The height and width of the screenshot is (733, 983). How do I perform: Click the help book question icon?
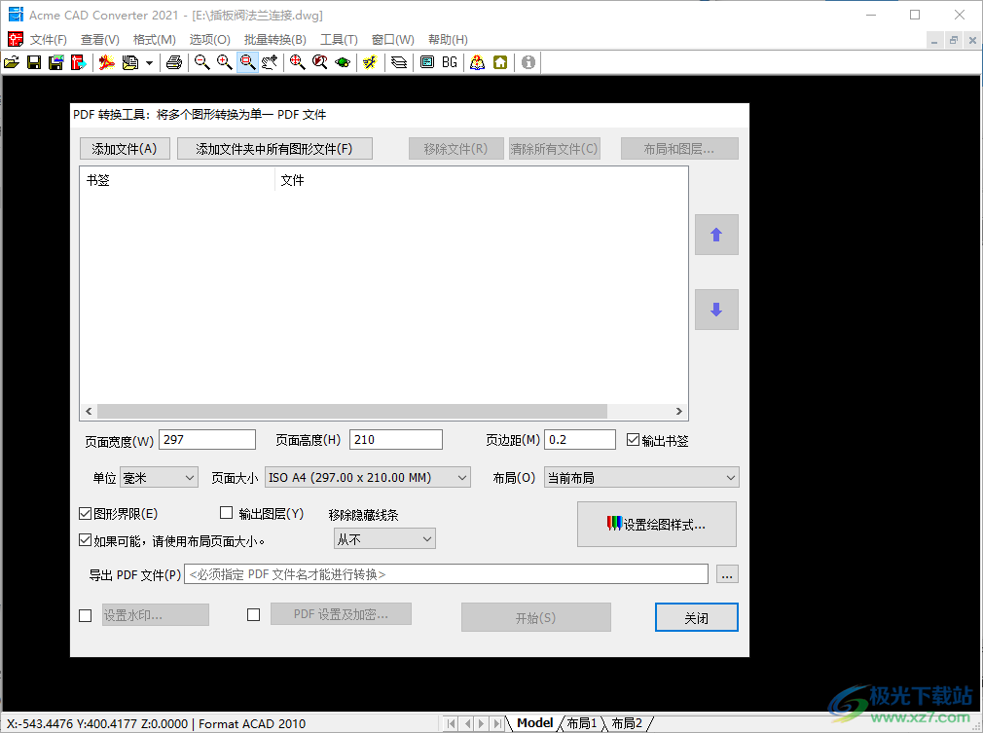point(478,62)
